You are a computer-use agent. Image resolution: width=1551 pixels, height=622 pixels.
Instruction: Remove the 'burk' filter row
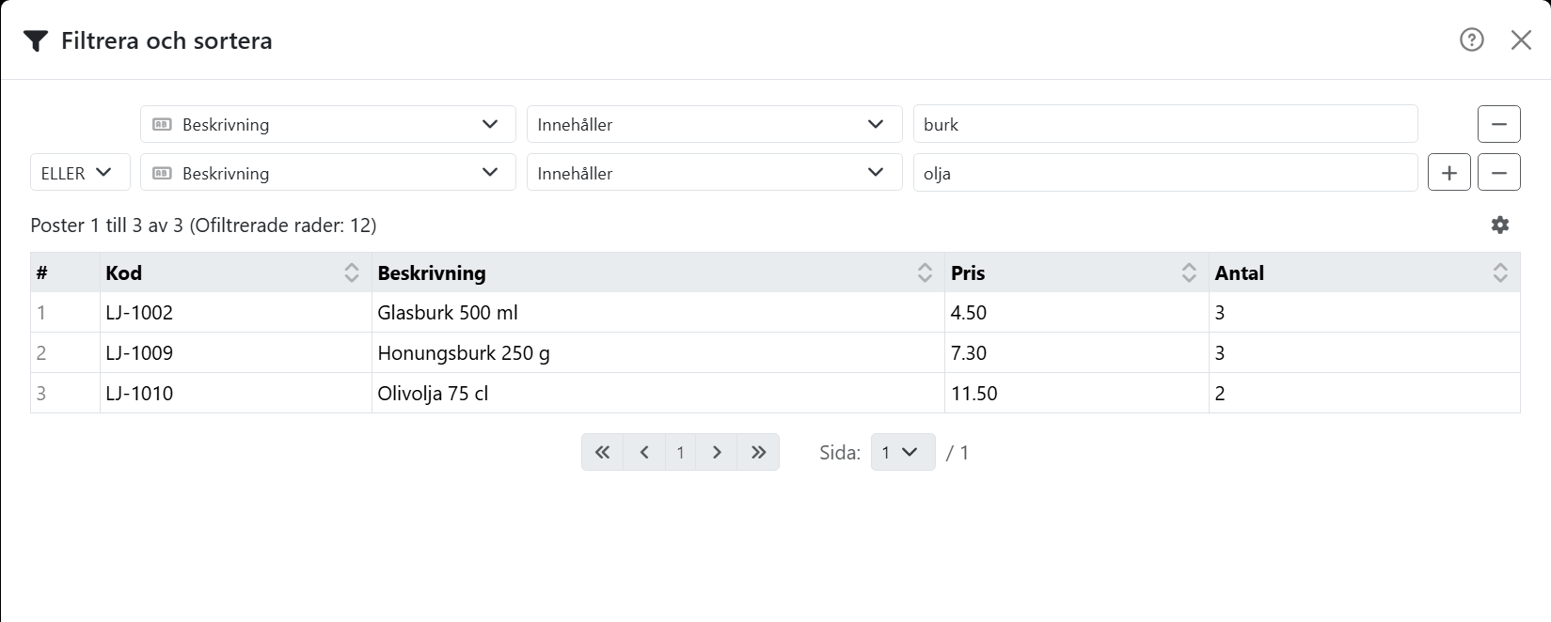pos(1499,124)
